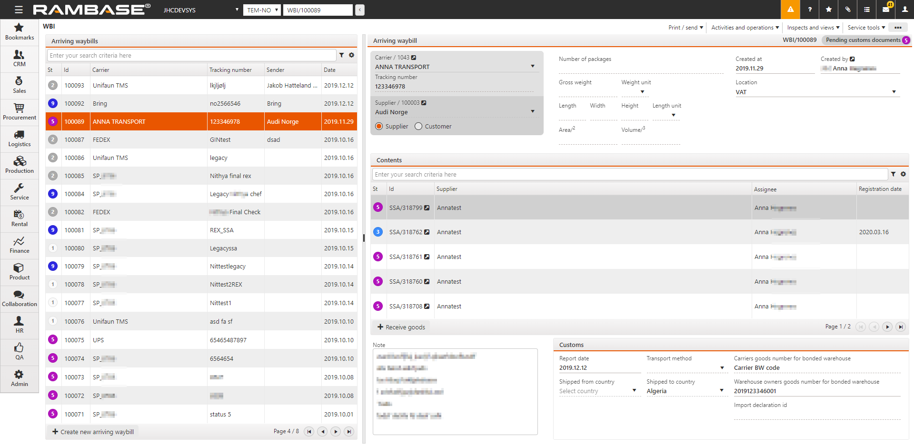Open carrier 1043 detail link icon
Viewport: 914px width, 446px height.
click(414, 58)
